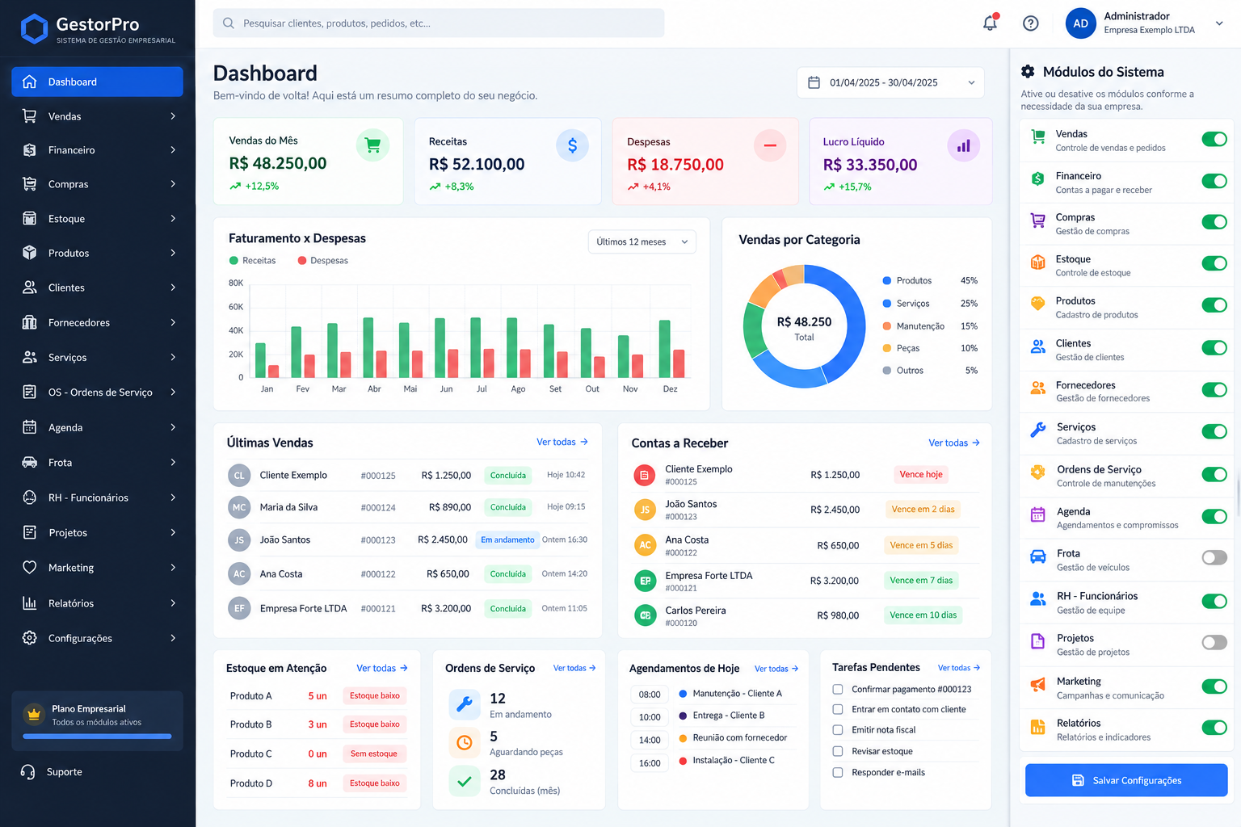Open Ver todas link in Contas a Receber

tap(954, 443)
